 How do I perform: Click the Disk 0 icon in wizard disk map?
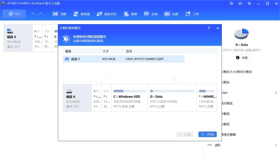pyautogui.click(x=69, y=91)
